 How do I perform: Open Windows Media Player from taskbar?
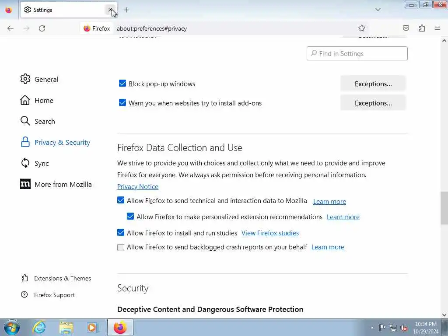(93, 327)
